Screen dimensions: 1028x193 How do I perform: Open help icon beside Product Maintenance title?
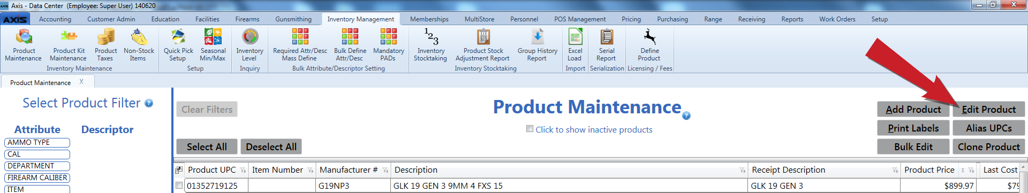pos(686,115)
